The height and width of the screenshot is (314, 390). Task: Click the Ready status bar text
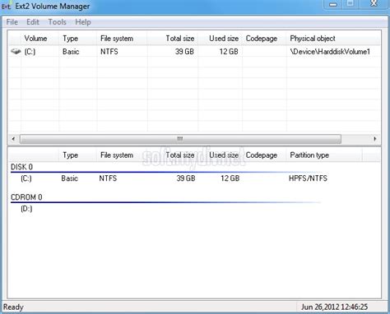(13, 307)
